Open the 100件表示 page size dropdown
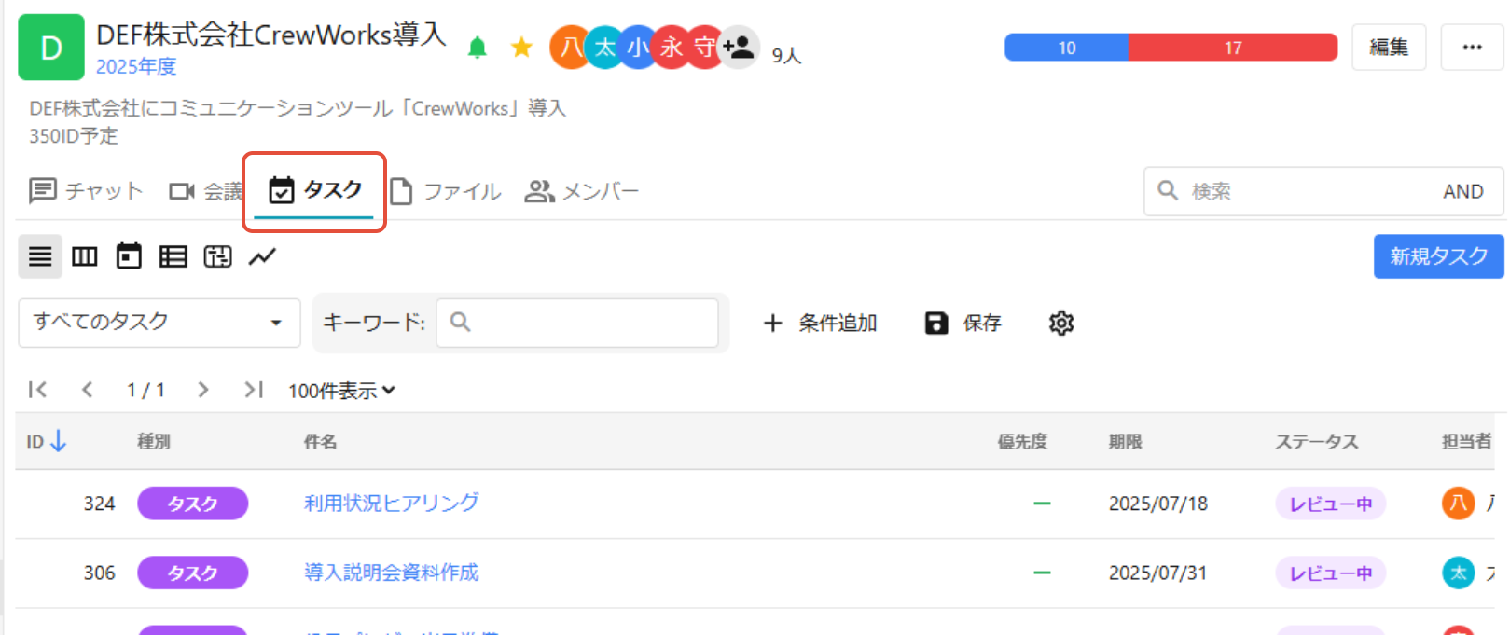 (x=341, y=391)
